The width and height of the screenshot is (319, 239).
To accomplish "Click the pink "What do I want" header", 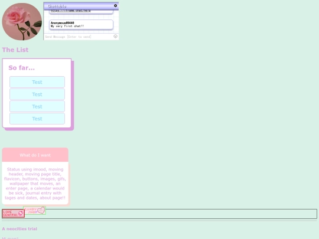I will 35,155.
